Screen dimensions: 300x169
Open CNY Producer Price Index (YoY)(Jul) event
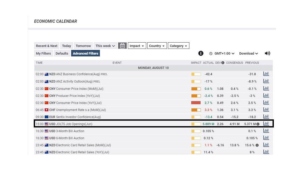75,96
